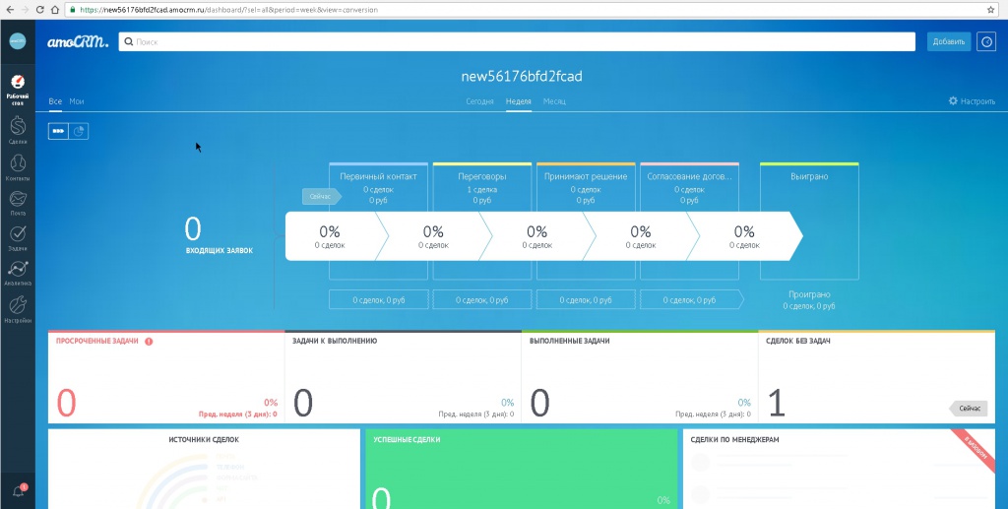This screenshot has width=1008, height=509.
Task: Click the Сейчас tag in Сделок без задач
Action: (x=969, y=409)
